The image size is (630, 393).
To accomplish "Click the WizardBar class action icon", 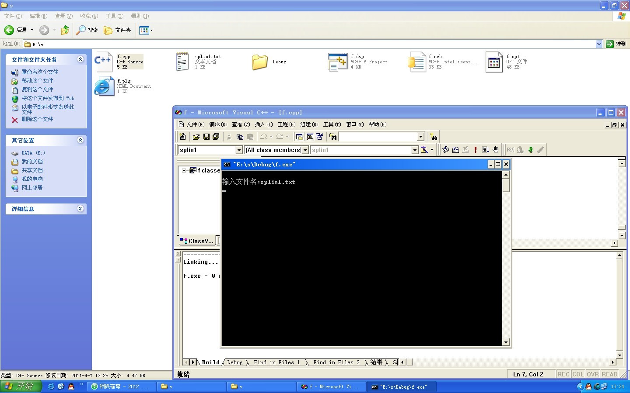I will coord(424,150).
